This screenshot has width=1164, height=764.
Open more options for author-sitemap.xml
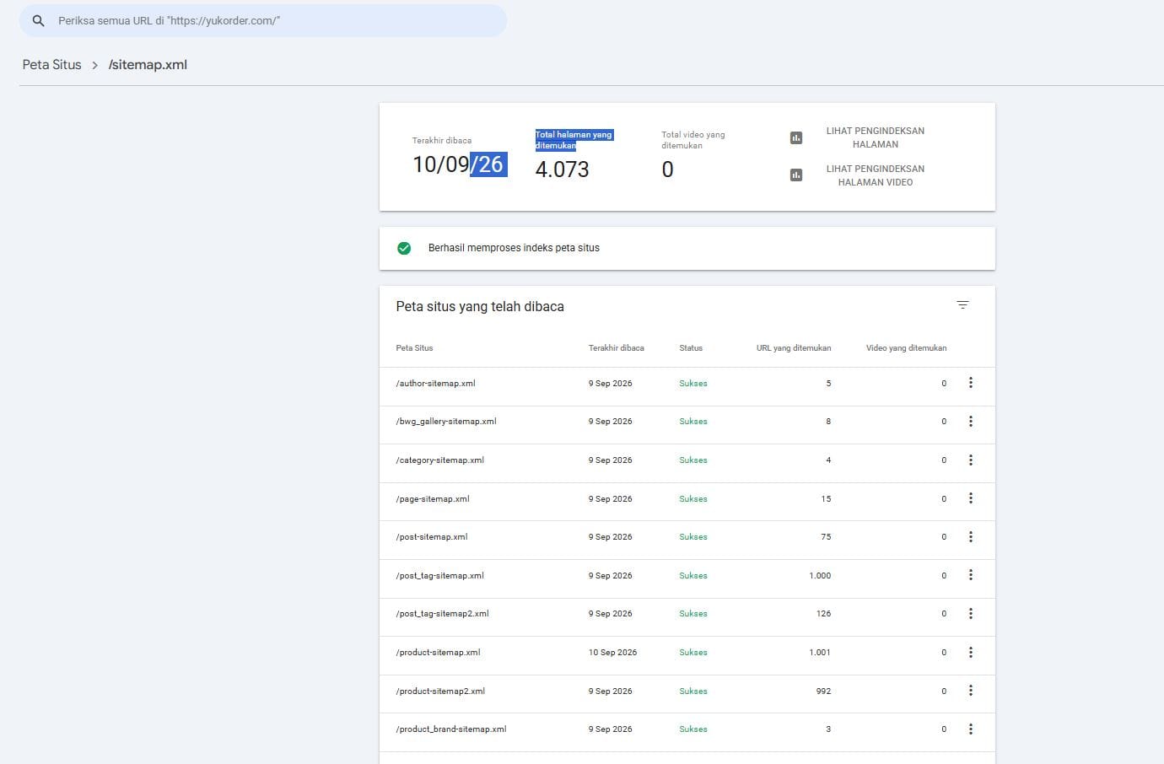[971, 383]
